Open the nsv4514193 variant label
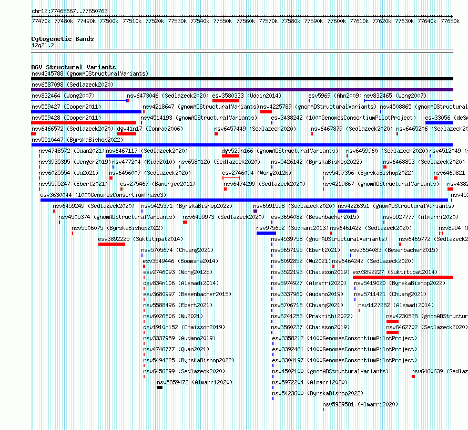Image resolution: width=468 pixels, height=430 pixels. pos(199,118)
